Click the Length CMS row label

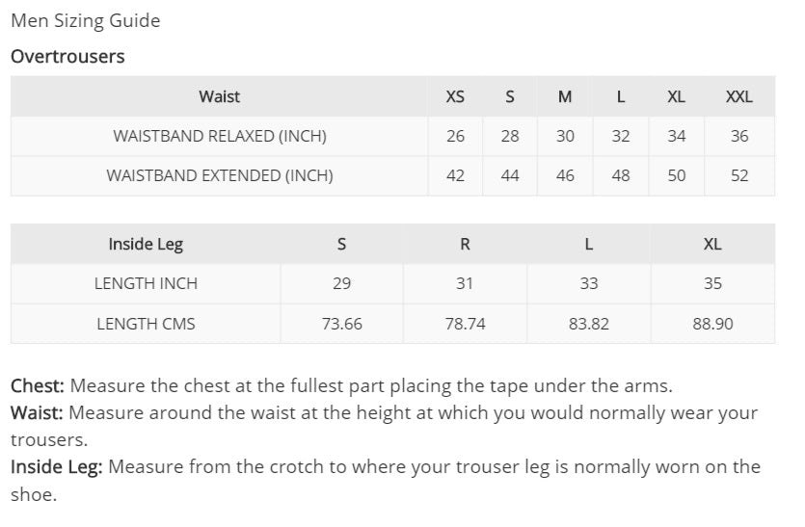coord(146,324)
